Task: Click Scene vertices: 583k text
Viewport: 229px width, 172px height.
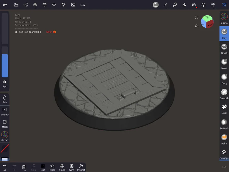Action: coord(26,25)
